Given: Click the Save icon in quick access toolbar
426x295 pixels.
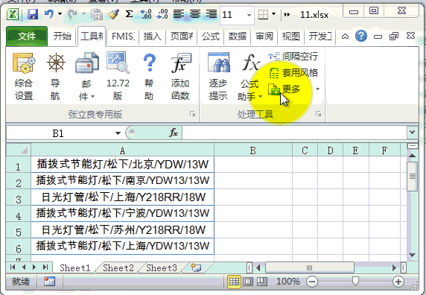Looking at the screenshot, I should [33, 14].
